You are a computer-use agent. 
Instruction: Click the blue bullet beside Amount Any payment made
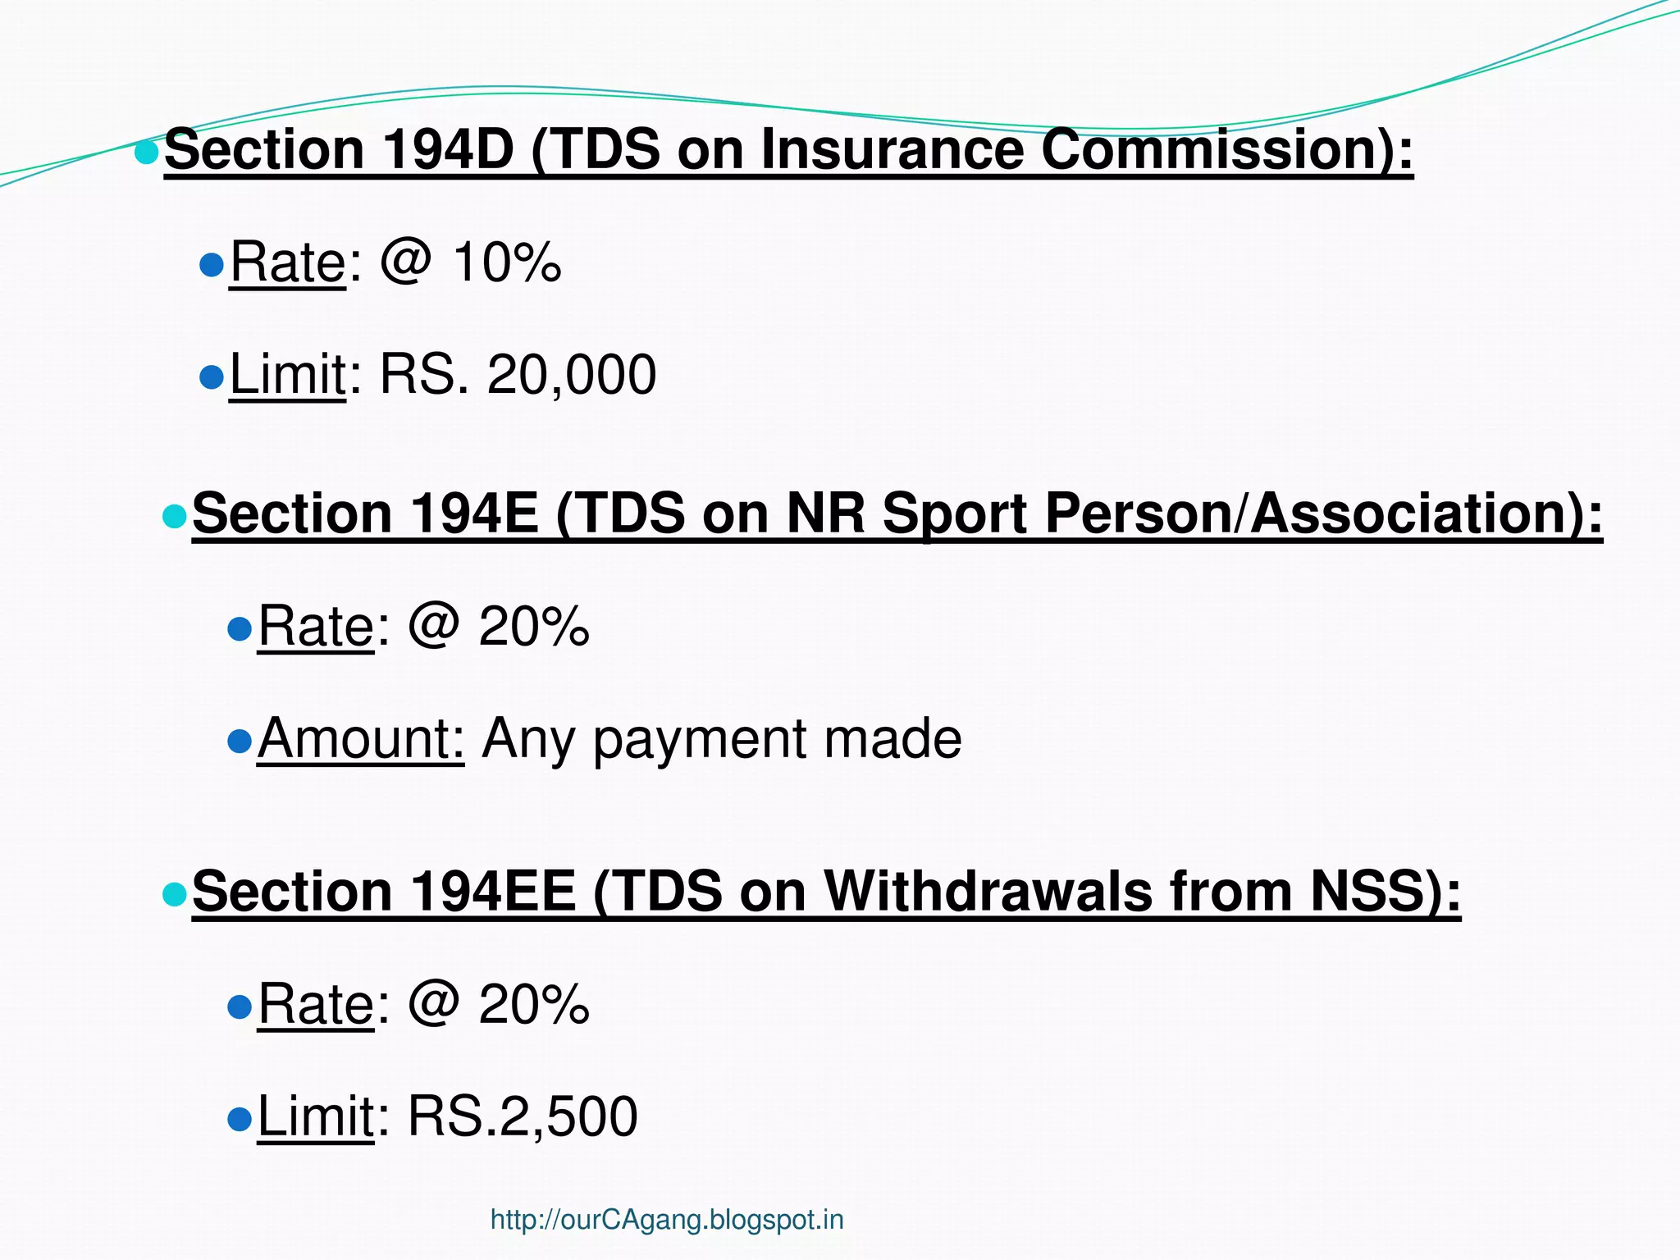click(x=239, y=742)
